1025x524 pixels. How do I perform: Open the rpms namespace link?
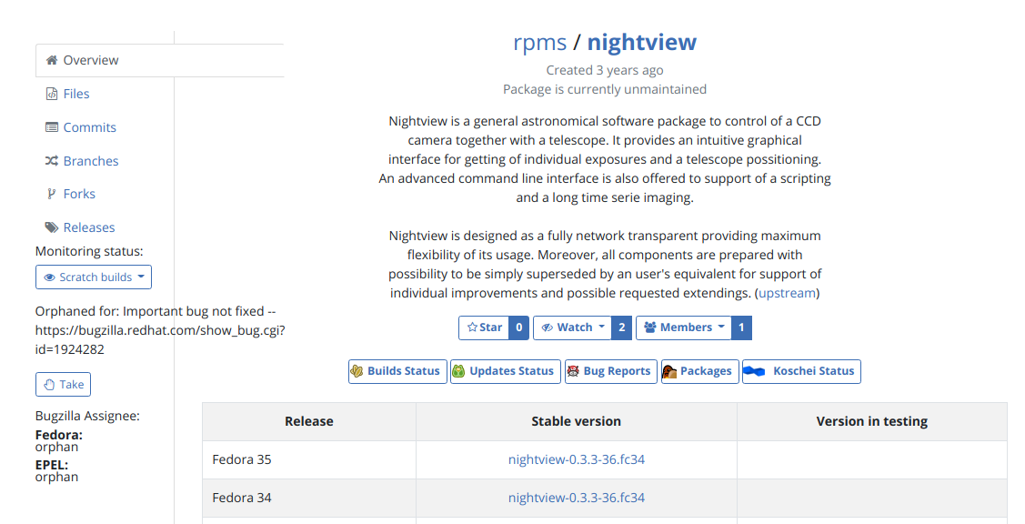539,42
